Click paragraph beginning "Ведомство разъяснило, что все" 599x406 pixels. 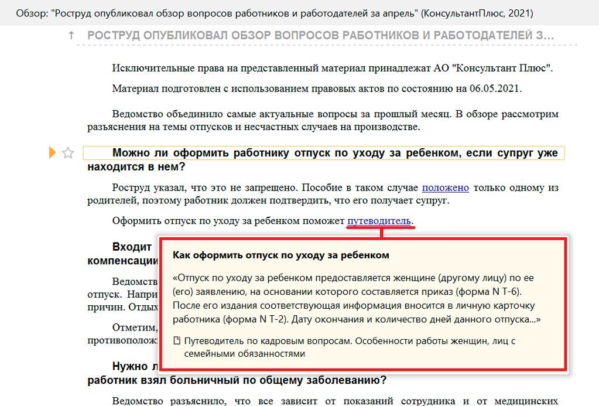(323, 401)
